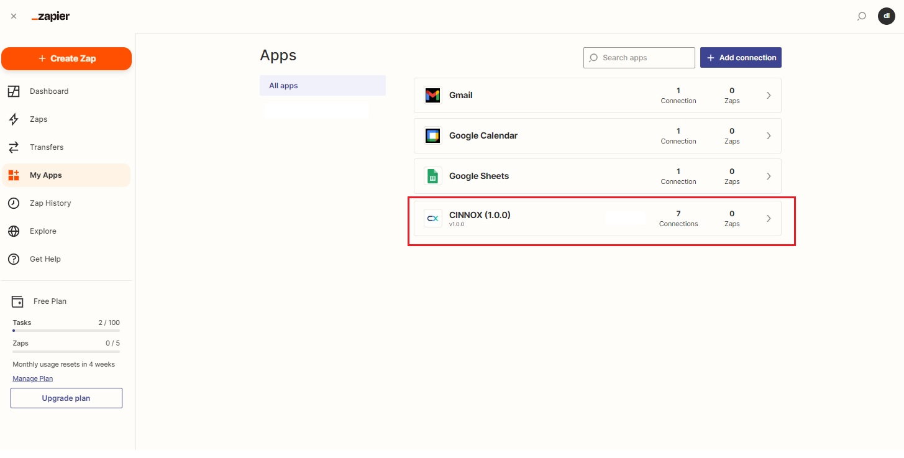
Task: Click the Google Calendar app icon
Action: tap(432, 135)
